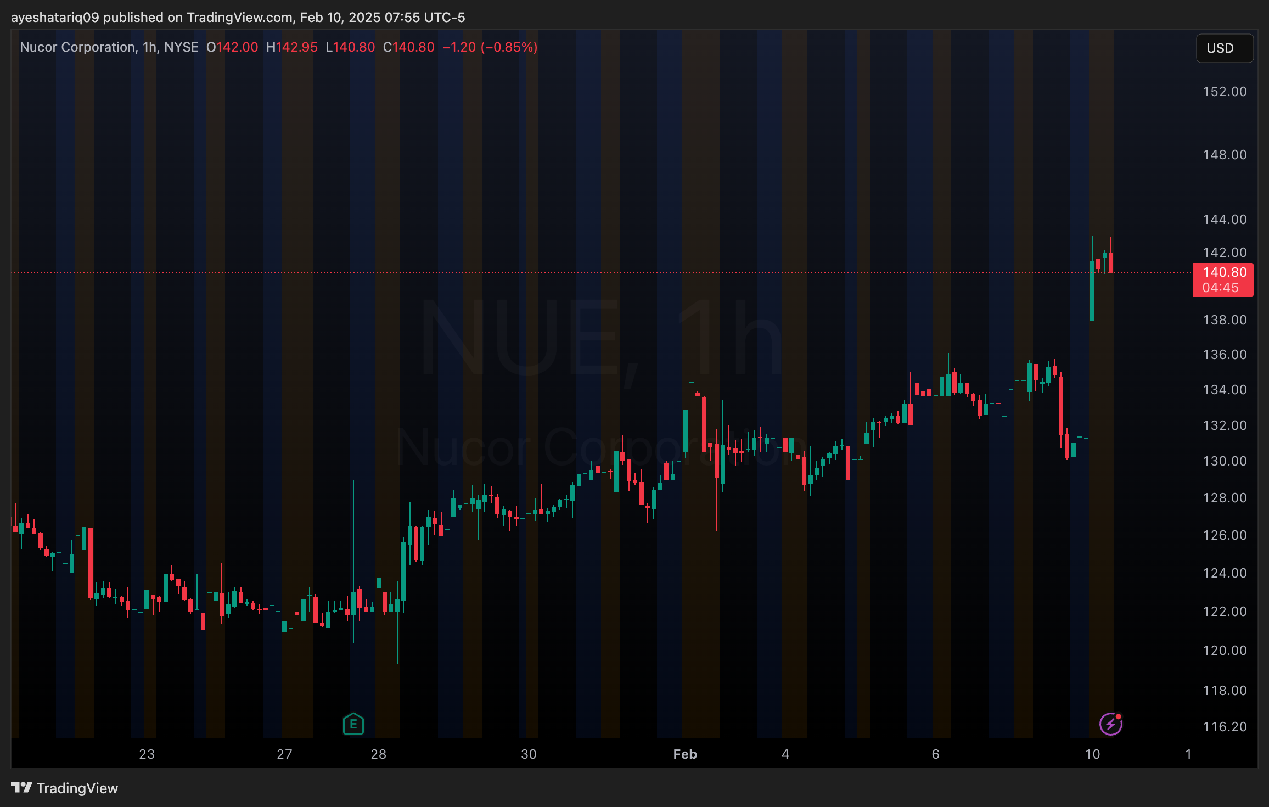Viewport: 1269px width, 807px height.
Task: Click the earnings E marker icon
Action: [x=353, y=724]
